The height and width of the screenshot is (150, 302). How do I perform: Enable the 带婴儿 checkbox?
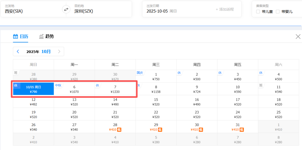coord(278,12)
